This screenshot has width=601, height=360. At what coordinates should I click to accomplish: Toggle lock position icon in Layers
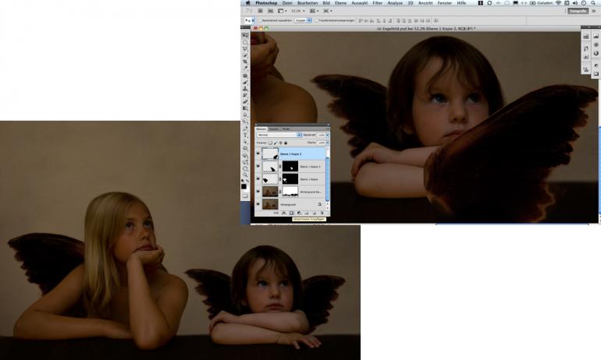[280, 143]
